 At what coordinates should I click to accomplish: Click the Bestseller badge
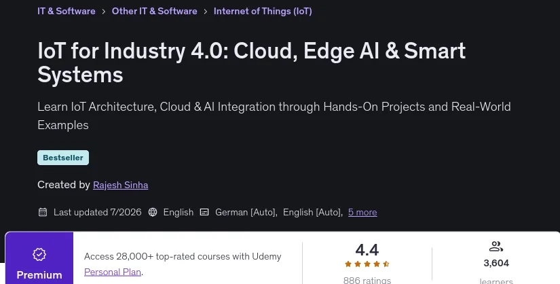(x=63, y=158)
